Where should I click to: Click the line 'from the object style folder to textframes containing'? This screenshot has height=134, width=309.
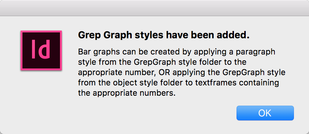coord(178,83)
